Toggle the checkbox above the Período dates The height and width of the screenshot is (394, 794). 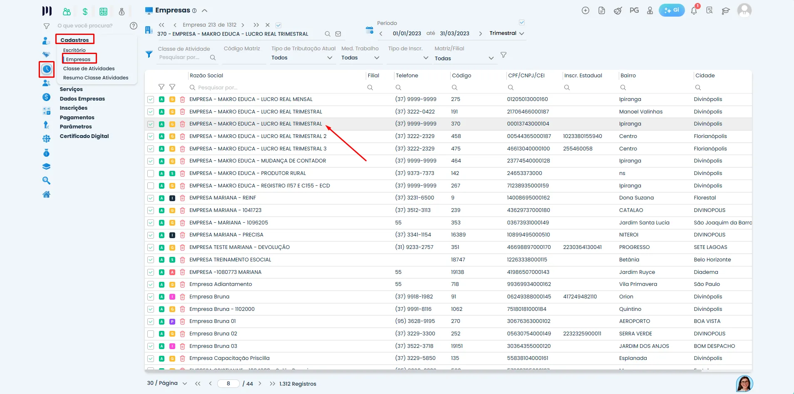pyautogui.click(x=522, y=22)
